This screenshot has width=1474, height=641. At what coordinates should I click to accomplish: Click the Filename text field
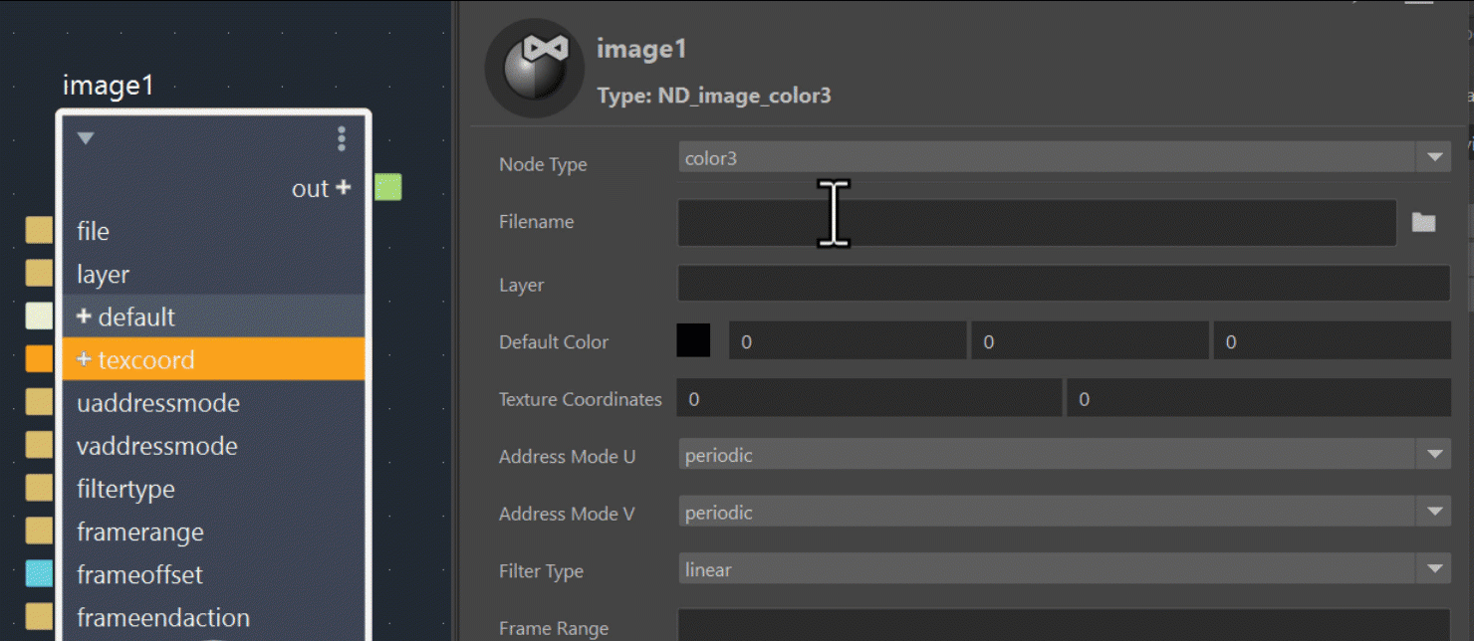click(x=1036, y=222)
